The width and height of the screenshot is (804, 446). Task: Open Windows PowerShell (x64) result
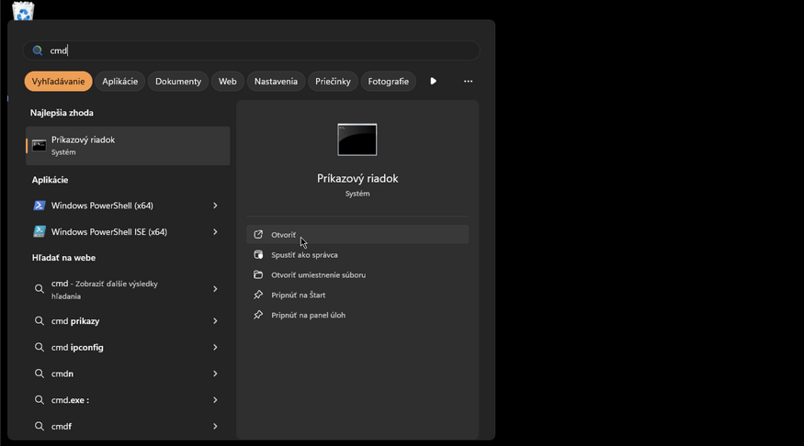point(128,206)
